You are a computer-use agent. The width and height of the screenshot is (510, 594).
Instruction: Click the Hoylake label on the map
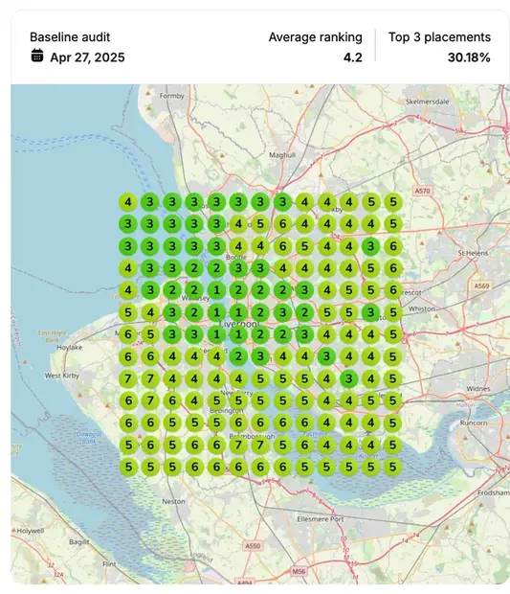70,348
